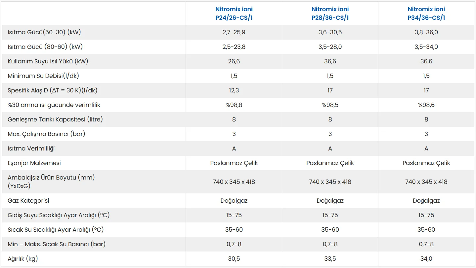476x268 pixels.
Task: Click the Eşanjör Malzemesi row label
Action: [x=34, y=163]
